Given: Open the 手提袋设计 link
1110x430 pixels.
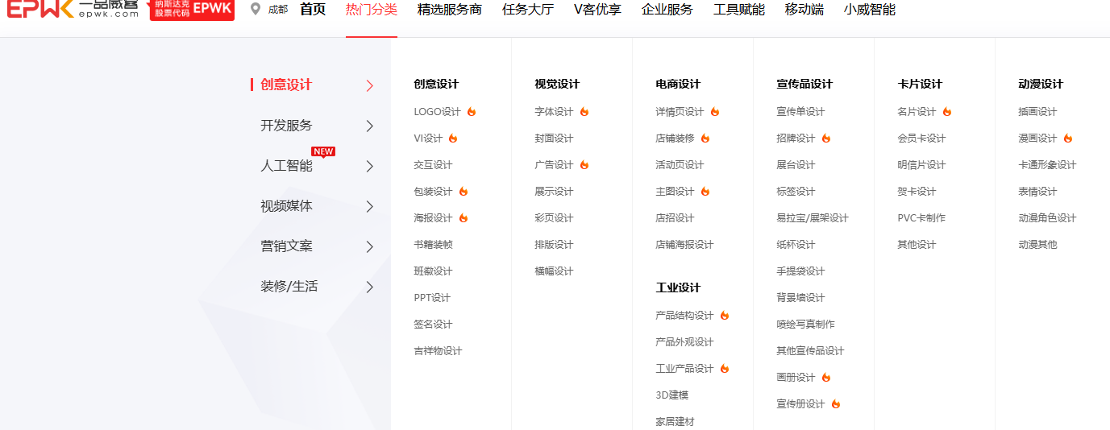Looking at the screenshot, I should point(800,271).
